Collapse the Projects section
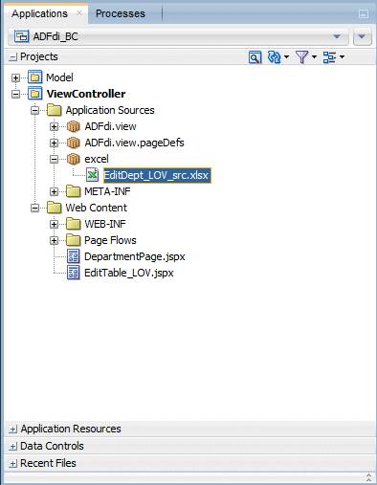 click(12, 57)
